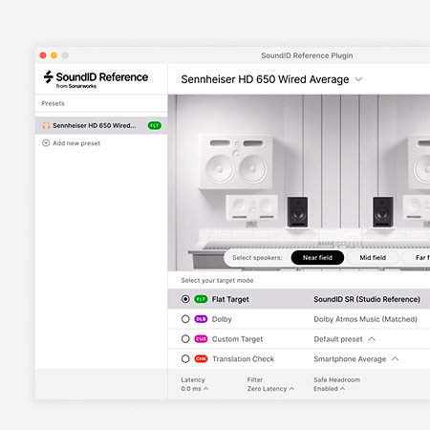Select the Translation Check radio button

185,359
